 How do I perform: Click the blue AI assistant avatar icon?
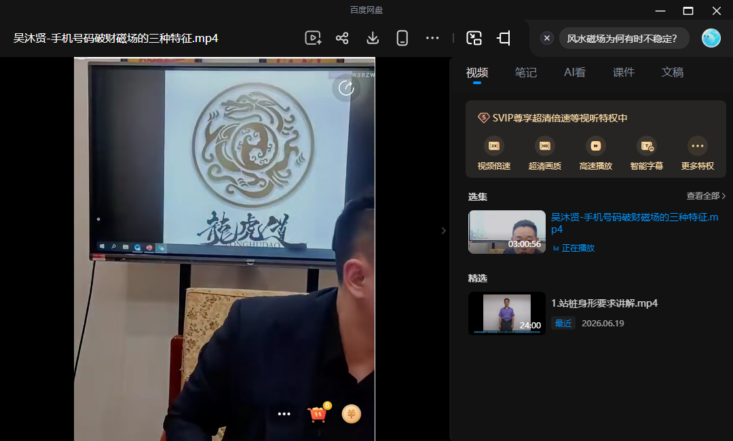coord(711,38)
